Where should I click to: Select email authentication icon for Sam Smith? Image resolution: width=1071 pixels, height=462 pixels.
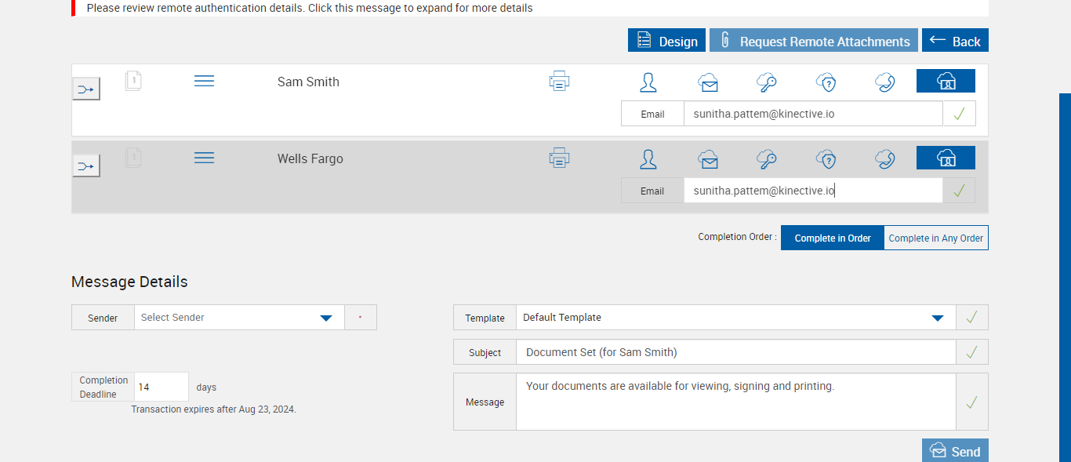708,82
